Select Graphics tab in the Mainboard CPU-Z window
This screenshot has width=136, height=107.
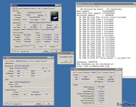coord(38,61)
